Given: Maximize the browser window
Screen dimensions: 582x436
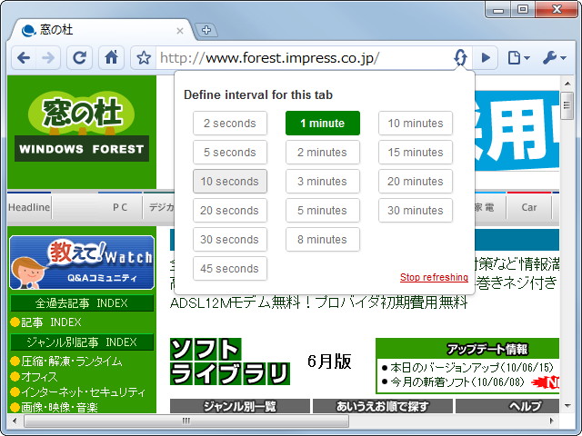Looking at the screenshot, I should [x=523, y=9].
